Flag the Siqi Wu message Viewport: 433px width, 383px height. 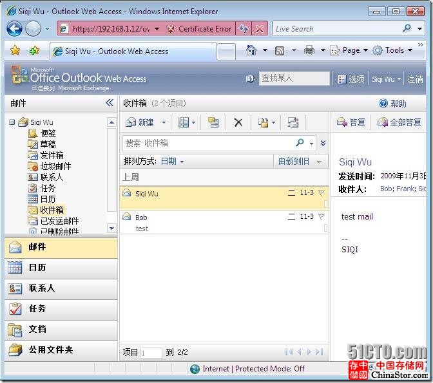(321, 192)
